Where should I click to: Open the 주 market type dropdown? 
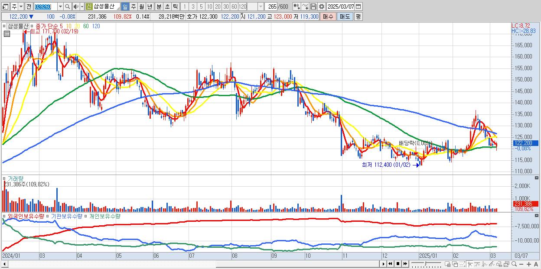pos(21,7)
